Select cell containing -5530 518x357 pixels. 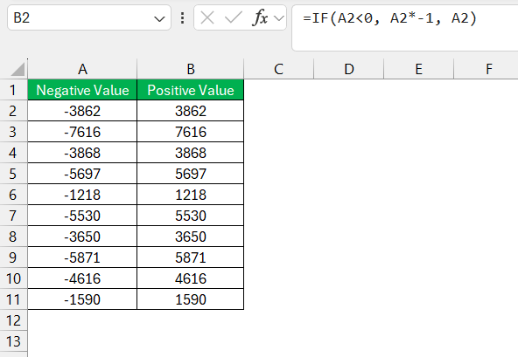pos(82,216)
